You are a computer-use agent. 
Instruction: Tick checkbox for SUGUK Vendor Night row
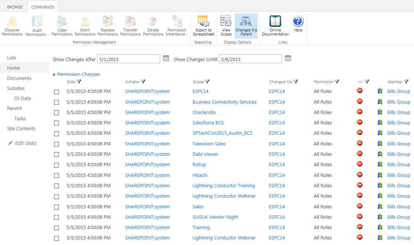pos(56,217)
